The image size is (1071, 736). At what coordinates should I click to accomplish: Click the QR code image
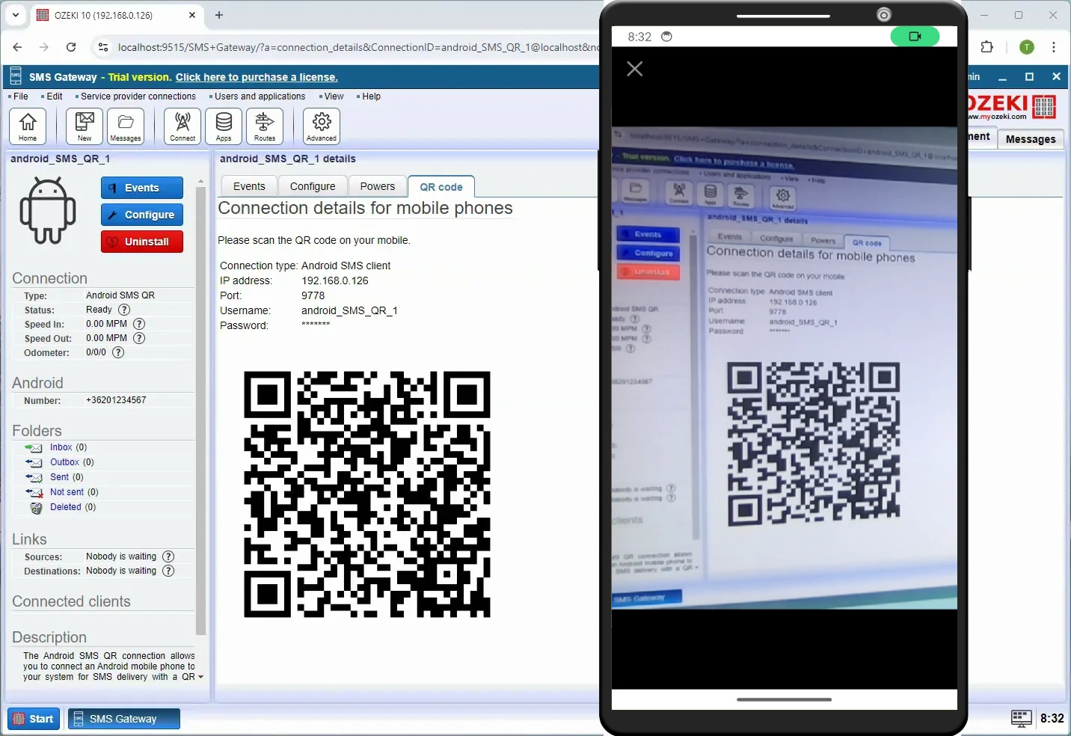coord(367,494)
